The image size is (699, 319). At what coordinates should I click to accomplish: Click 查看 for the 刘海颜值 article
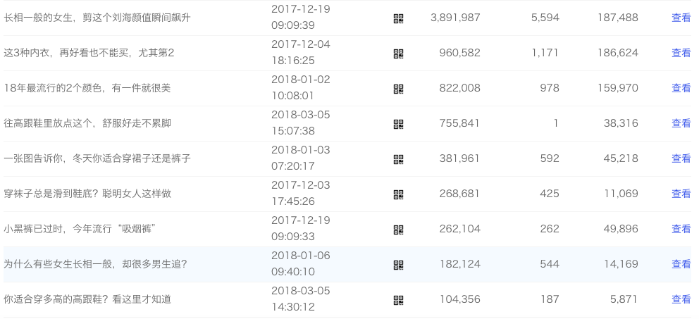(x=681, y=18)
